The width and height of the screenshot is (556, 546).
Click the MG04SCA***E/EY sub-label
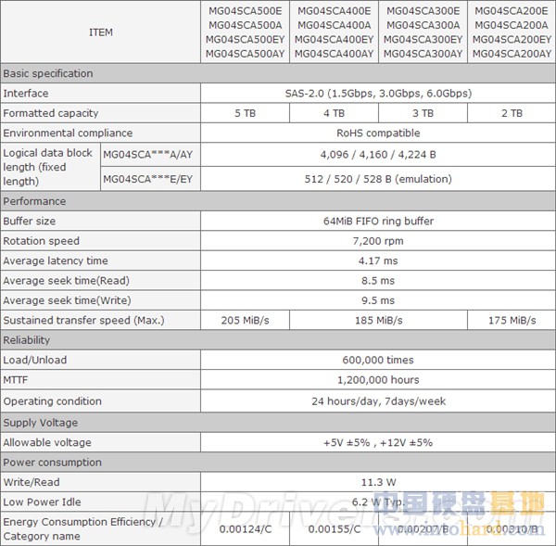(148, 179)
